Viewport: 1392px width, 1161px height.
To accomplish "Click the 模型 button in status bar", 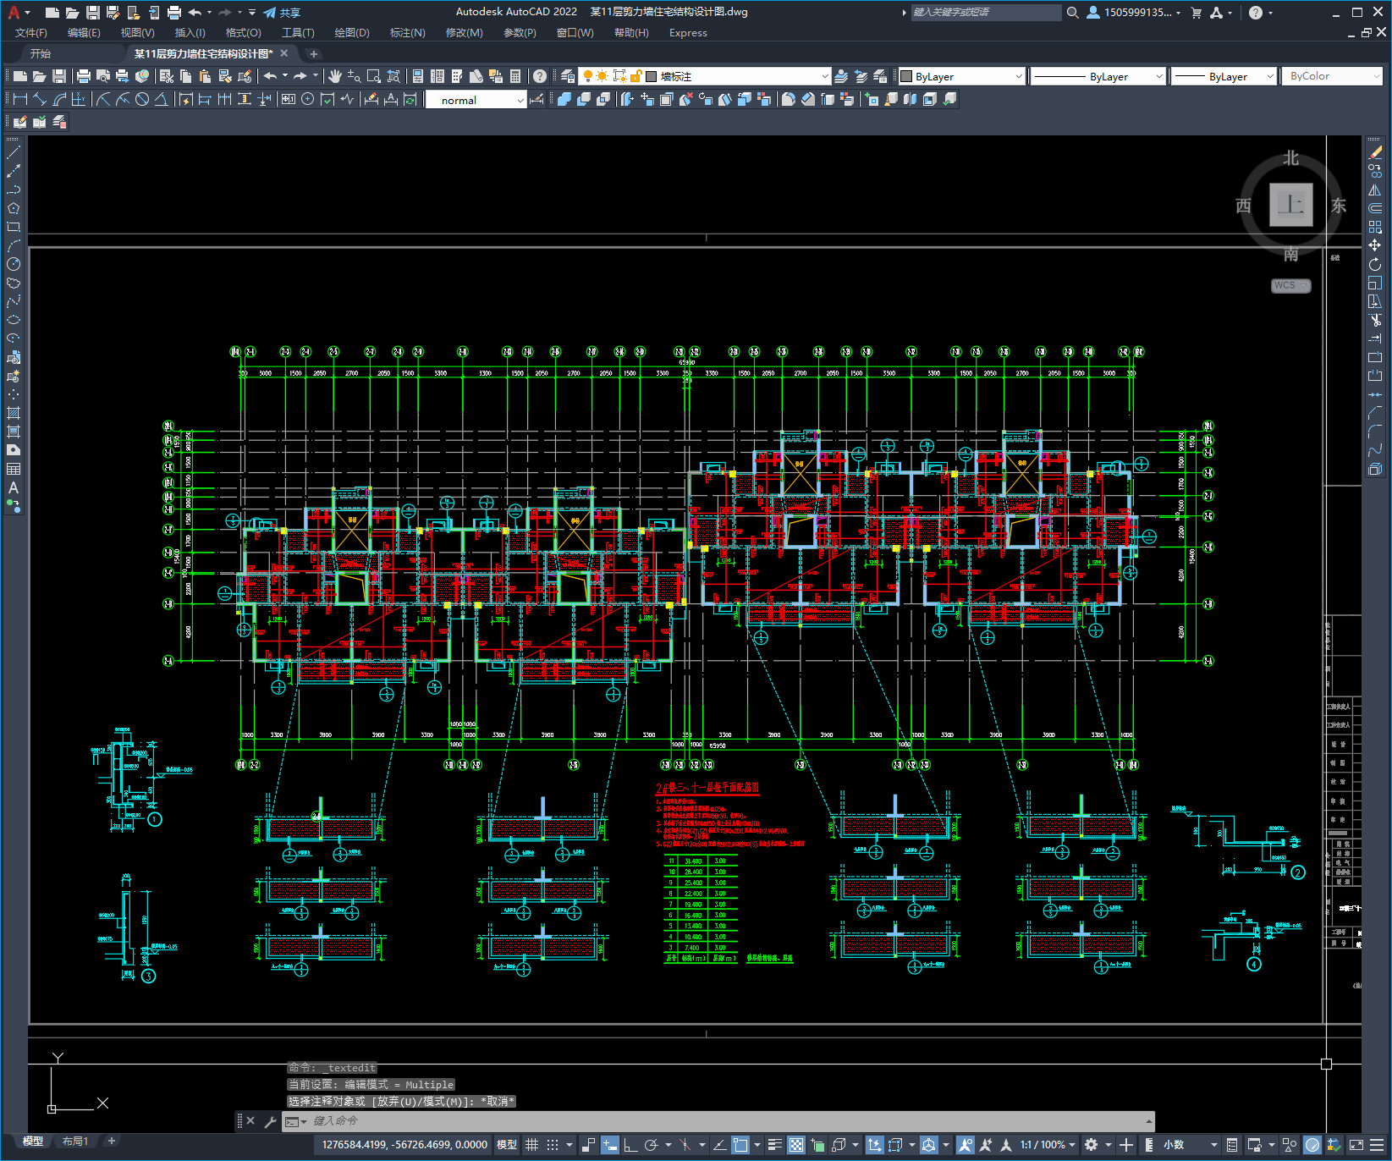I will 507,1145.
